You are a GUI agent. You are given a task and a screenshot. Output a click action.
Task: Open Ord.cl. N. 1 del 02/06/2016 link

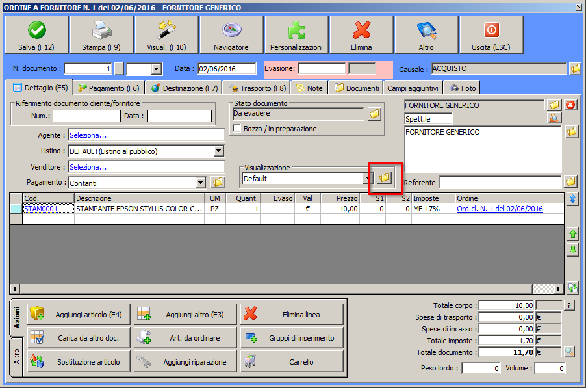point(500,209)
